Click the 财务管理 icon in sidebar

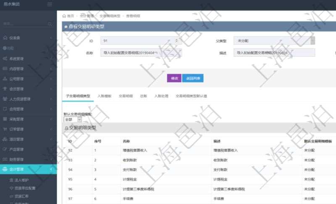pyautogui.click(x=5, y=159)
